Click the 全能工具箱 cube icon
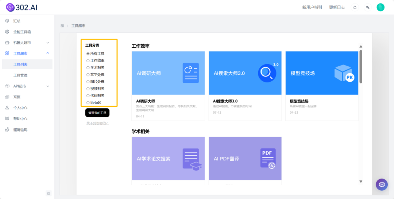Viewport: 394px width, 199px height. pos(7,32)
